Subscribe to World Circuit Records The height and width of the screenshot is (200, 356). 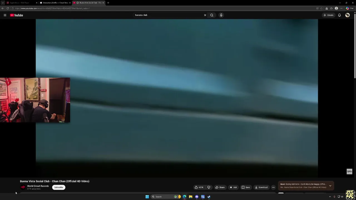(x=59, y=187)
